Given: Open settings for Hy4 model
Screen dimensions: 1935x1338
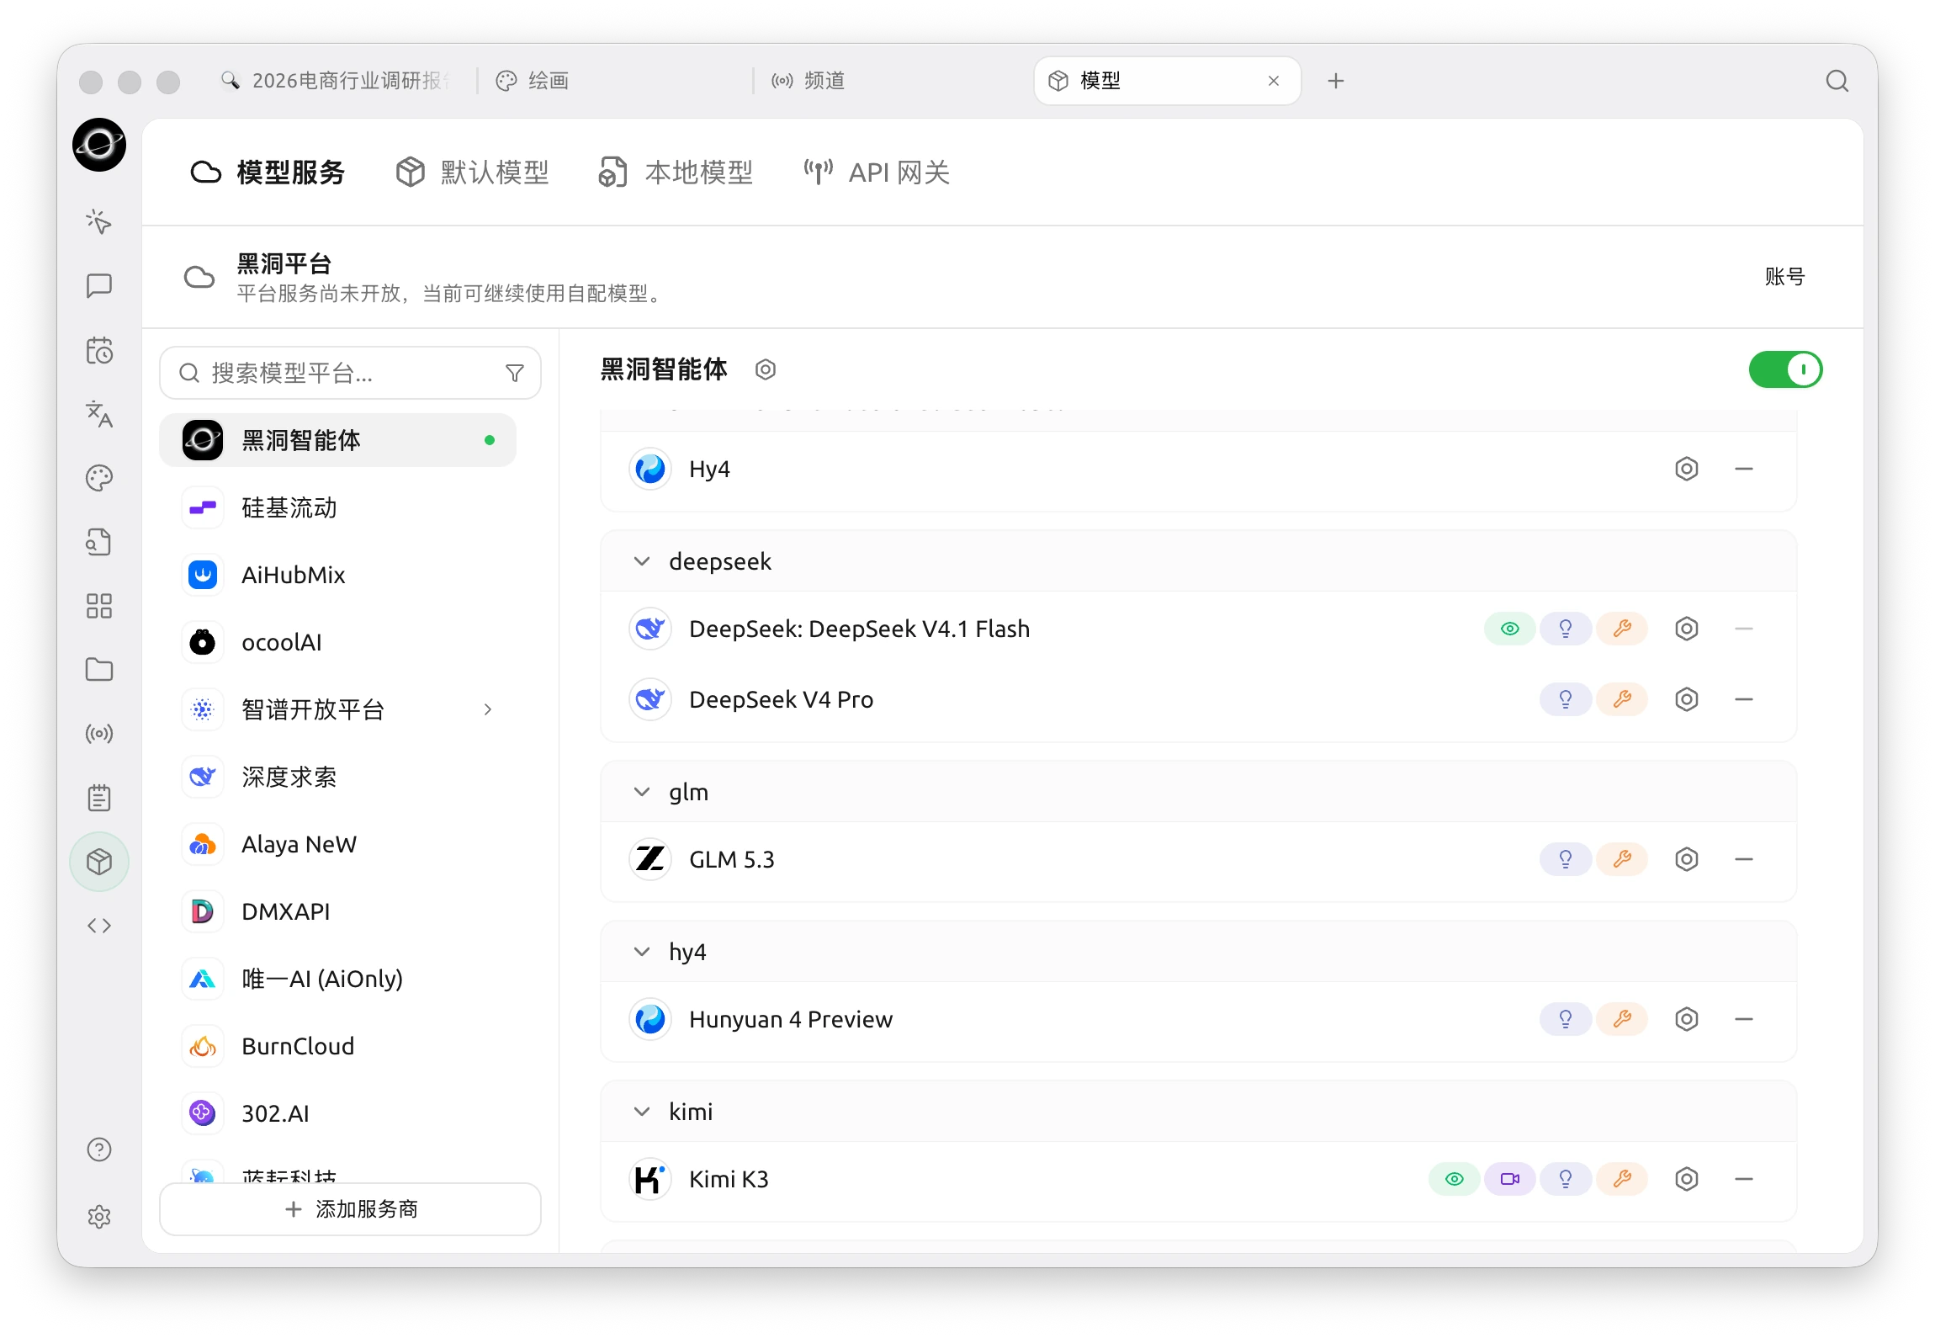Looking at the screenshot, I should click(x=1687, y=469).
